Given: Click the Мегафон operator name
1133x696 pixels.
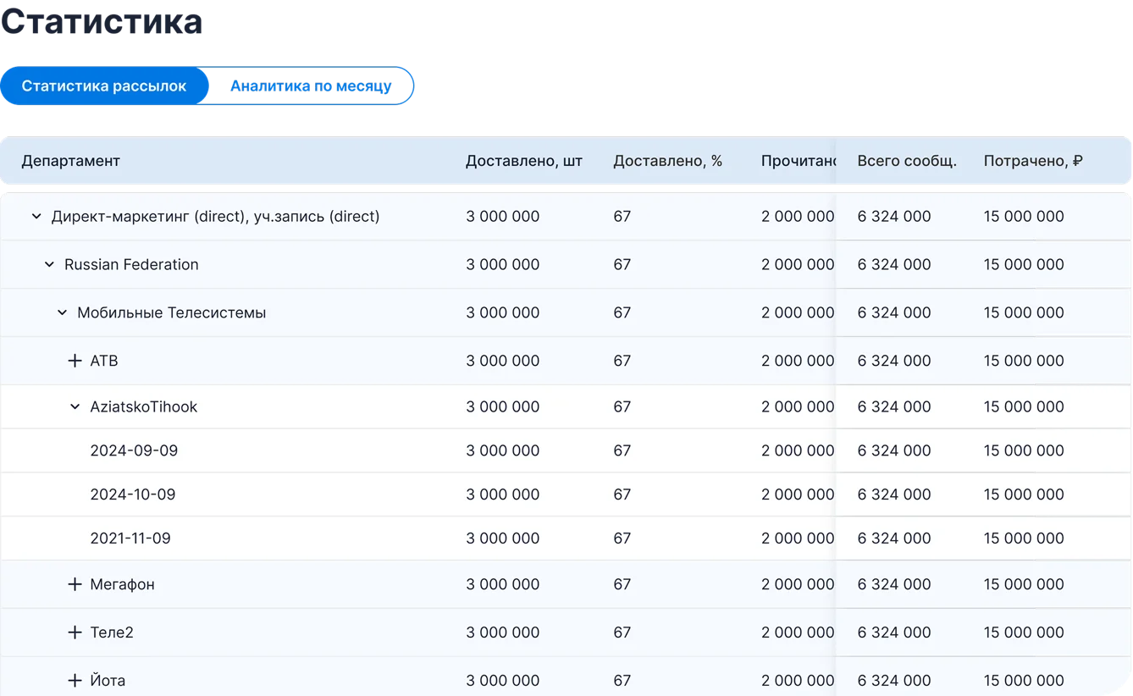Looking at the screenshot, I should pyautogui.click(x=123, y=585).
